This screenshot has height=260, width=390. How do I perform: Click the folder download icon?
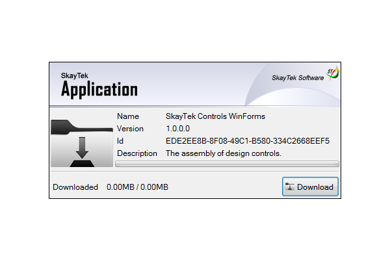click(x=82, y=143)
